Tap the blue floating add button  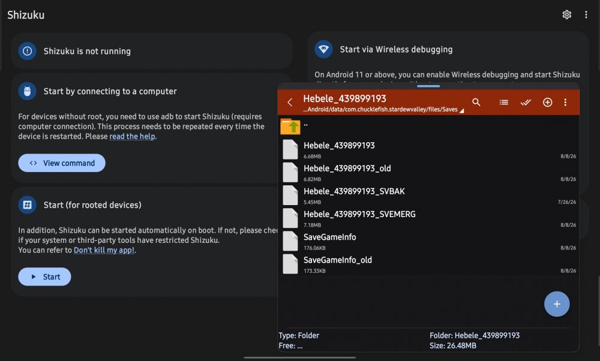[x=557, y=304]
